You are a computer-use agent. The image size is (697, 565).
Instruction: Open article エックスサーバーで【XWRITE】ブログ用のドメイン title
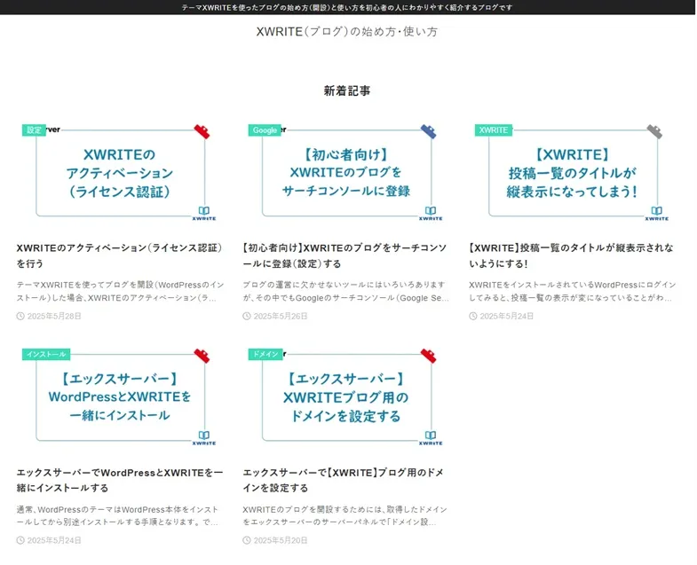[344, 480]
